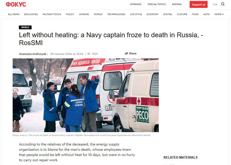Go to RATINGS page
The image size is (231, 165).
177,4
